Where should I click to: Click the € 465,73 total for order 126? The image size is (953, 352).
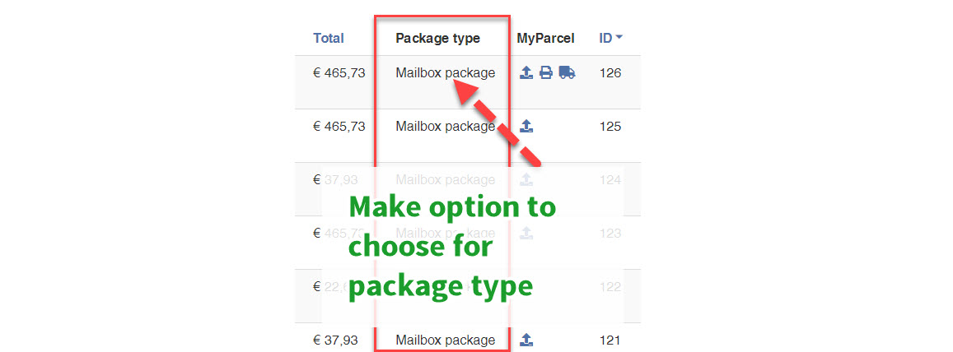click(x=339, y=72)
